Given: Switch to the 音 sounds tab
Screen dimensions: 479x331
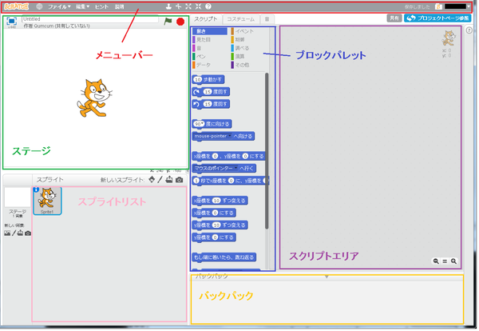Looking at the screenshot, I should tap(267, 19).
